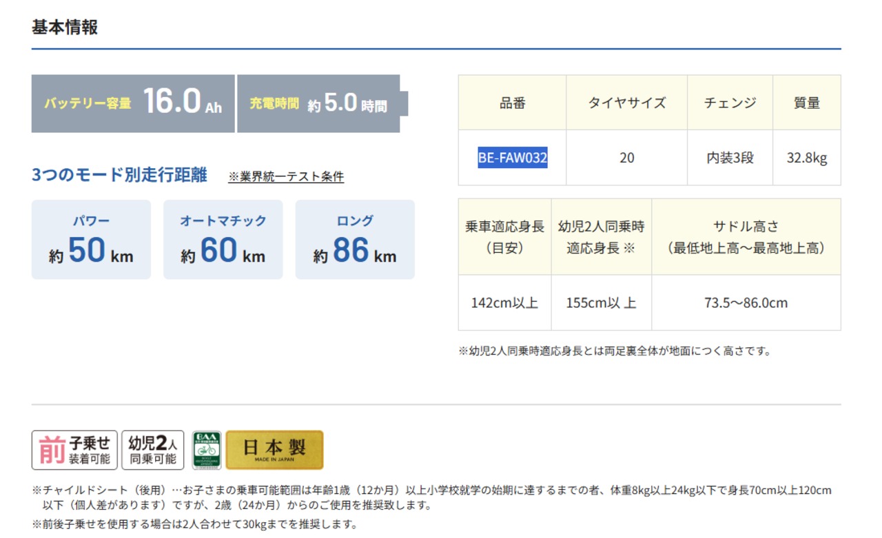Click the 前子乗せ装着可能 badge icon
Screen dimensions: 882x538
[x=74, y=450]
